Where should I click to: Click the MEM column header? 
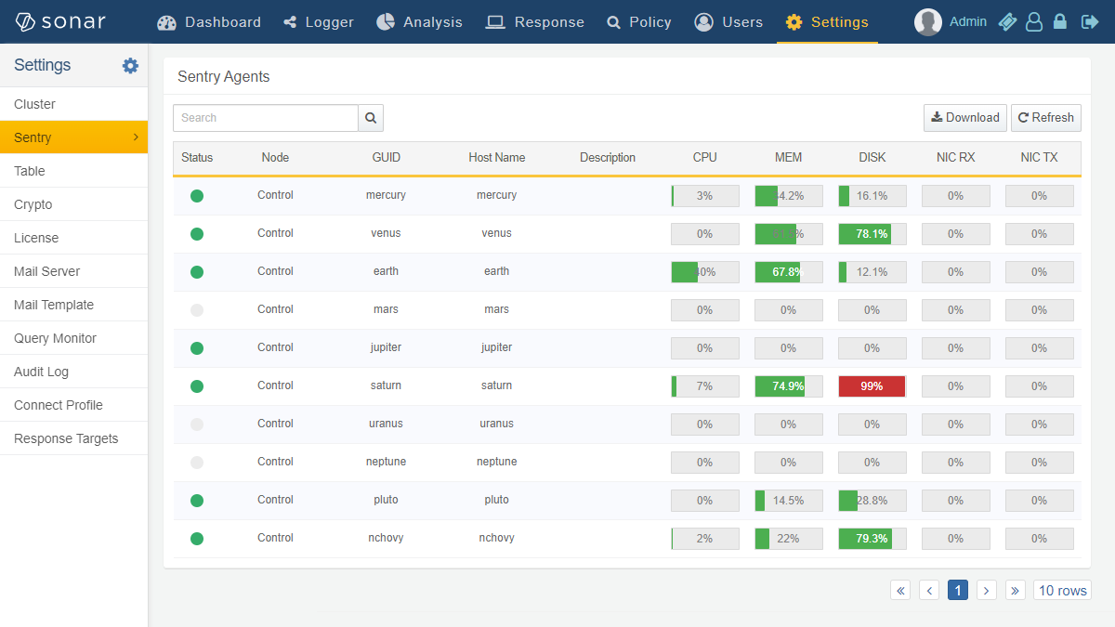789,158
